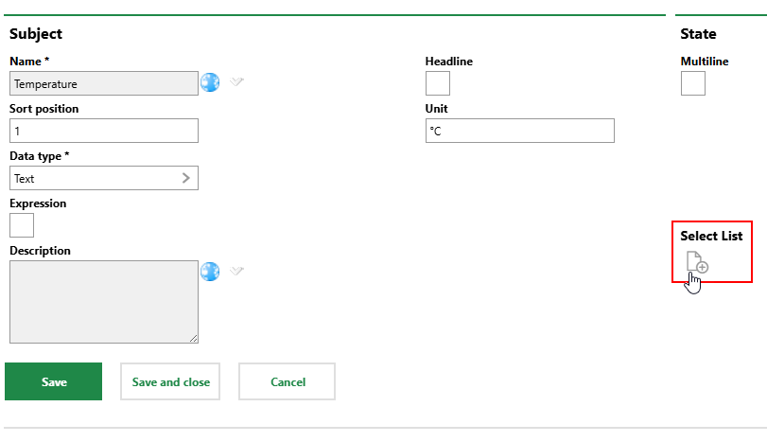Image resolution: width=767 pixels, height=442 pixels.
Task: Click Save and close
Action: tap(170, 382)
